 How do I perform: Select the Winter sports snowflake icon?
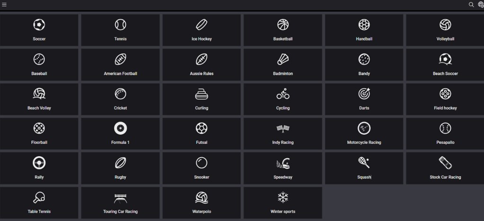283,197
